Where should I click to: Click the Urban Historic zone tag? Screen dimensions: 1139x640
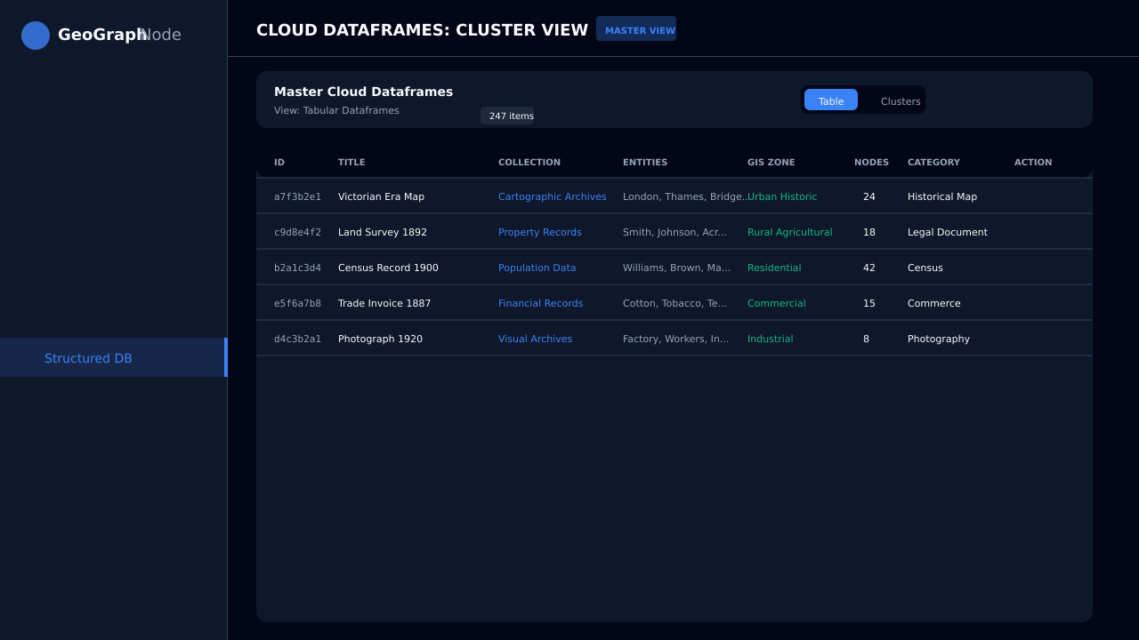pyautogui.click(x=782, y=196)
